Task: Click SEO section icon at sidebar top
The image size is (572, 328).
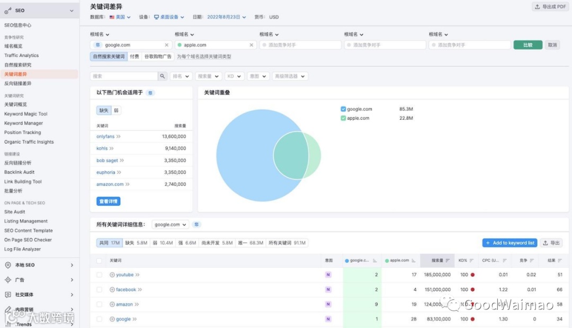Action: point(7,11)
